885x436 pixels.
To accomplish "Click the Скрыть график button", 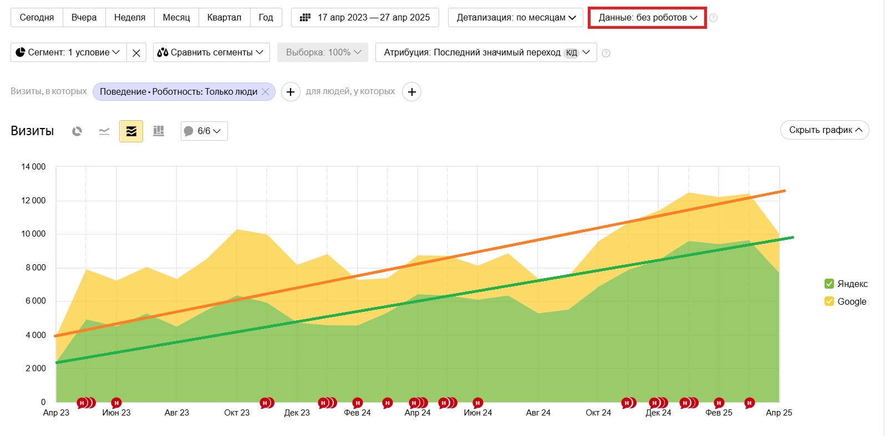I will [825, 130].
